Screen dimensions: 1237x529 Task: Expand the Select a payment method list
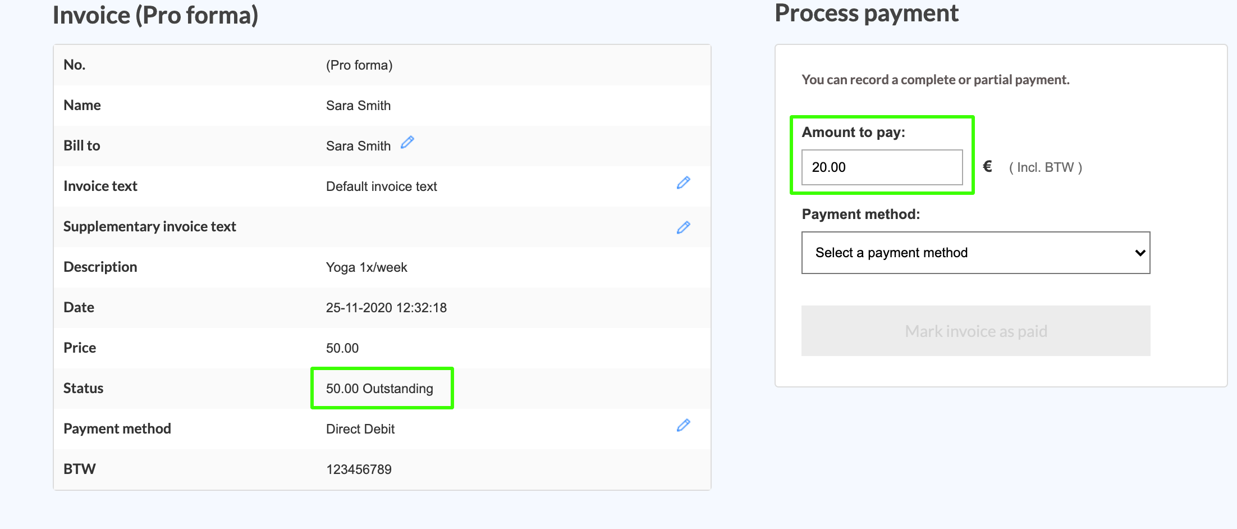click(x=975, y=253)
